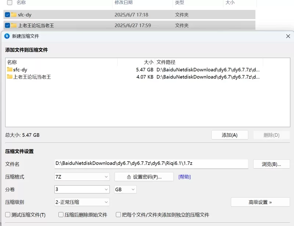Uncheck the sfc-dy checkbox in Explorer
The image size is (294, 226).
click(7, 15)
